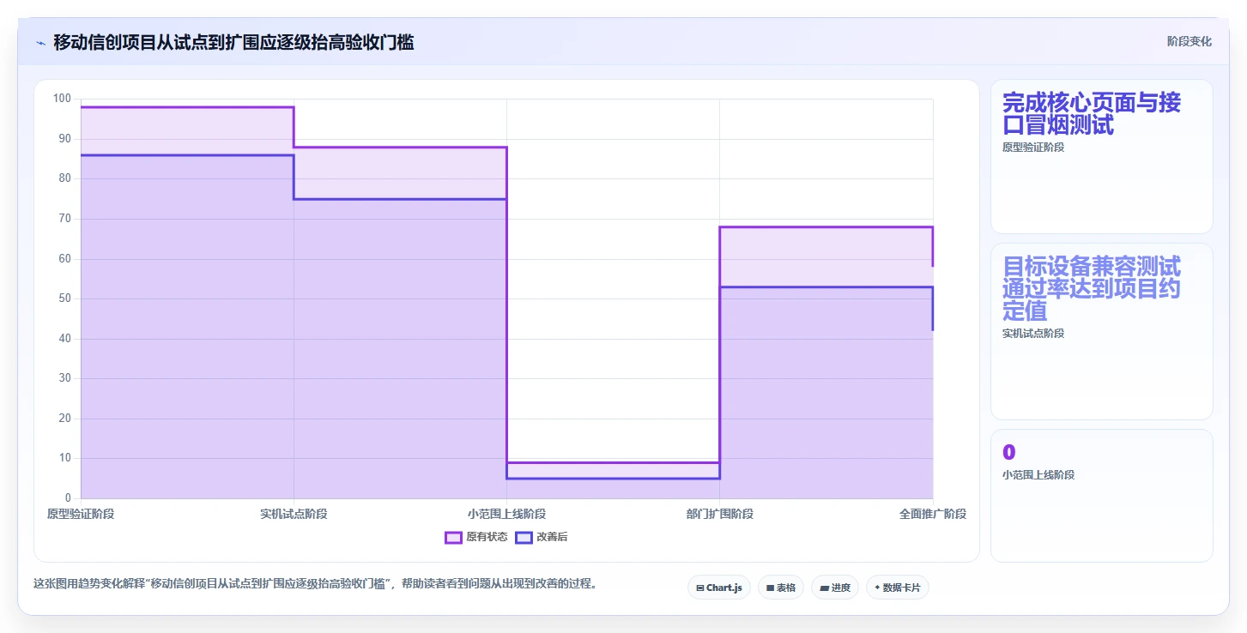This screenshot has height=633, width=1247.
Task: Click the 实机试点阶段 x-axis label
Action: 294,514
